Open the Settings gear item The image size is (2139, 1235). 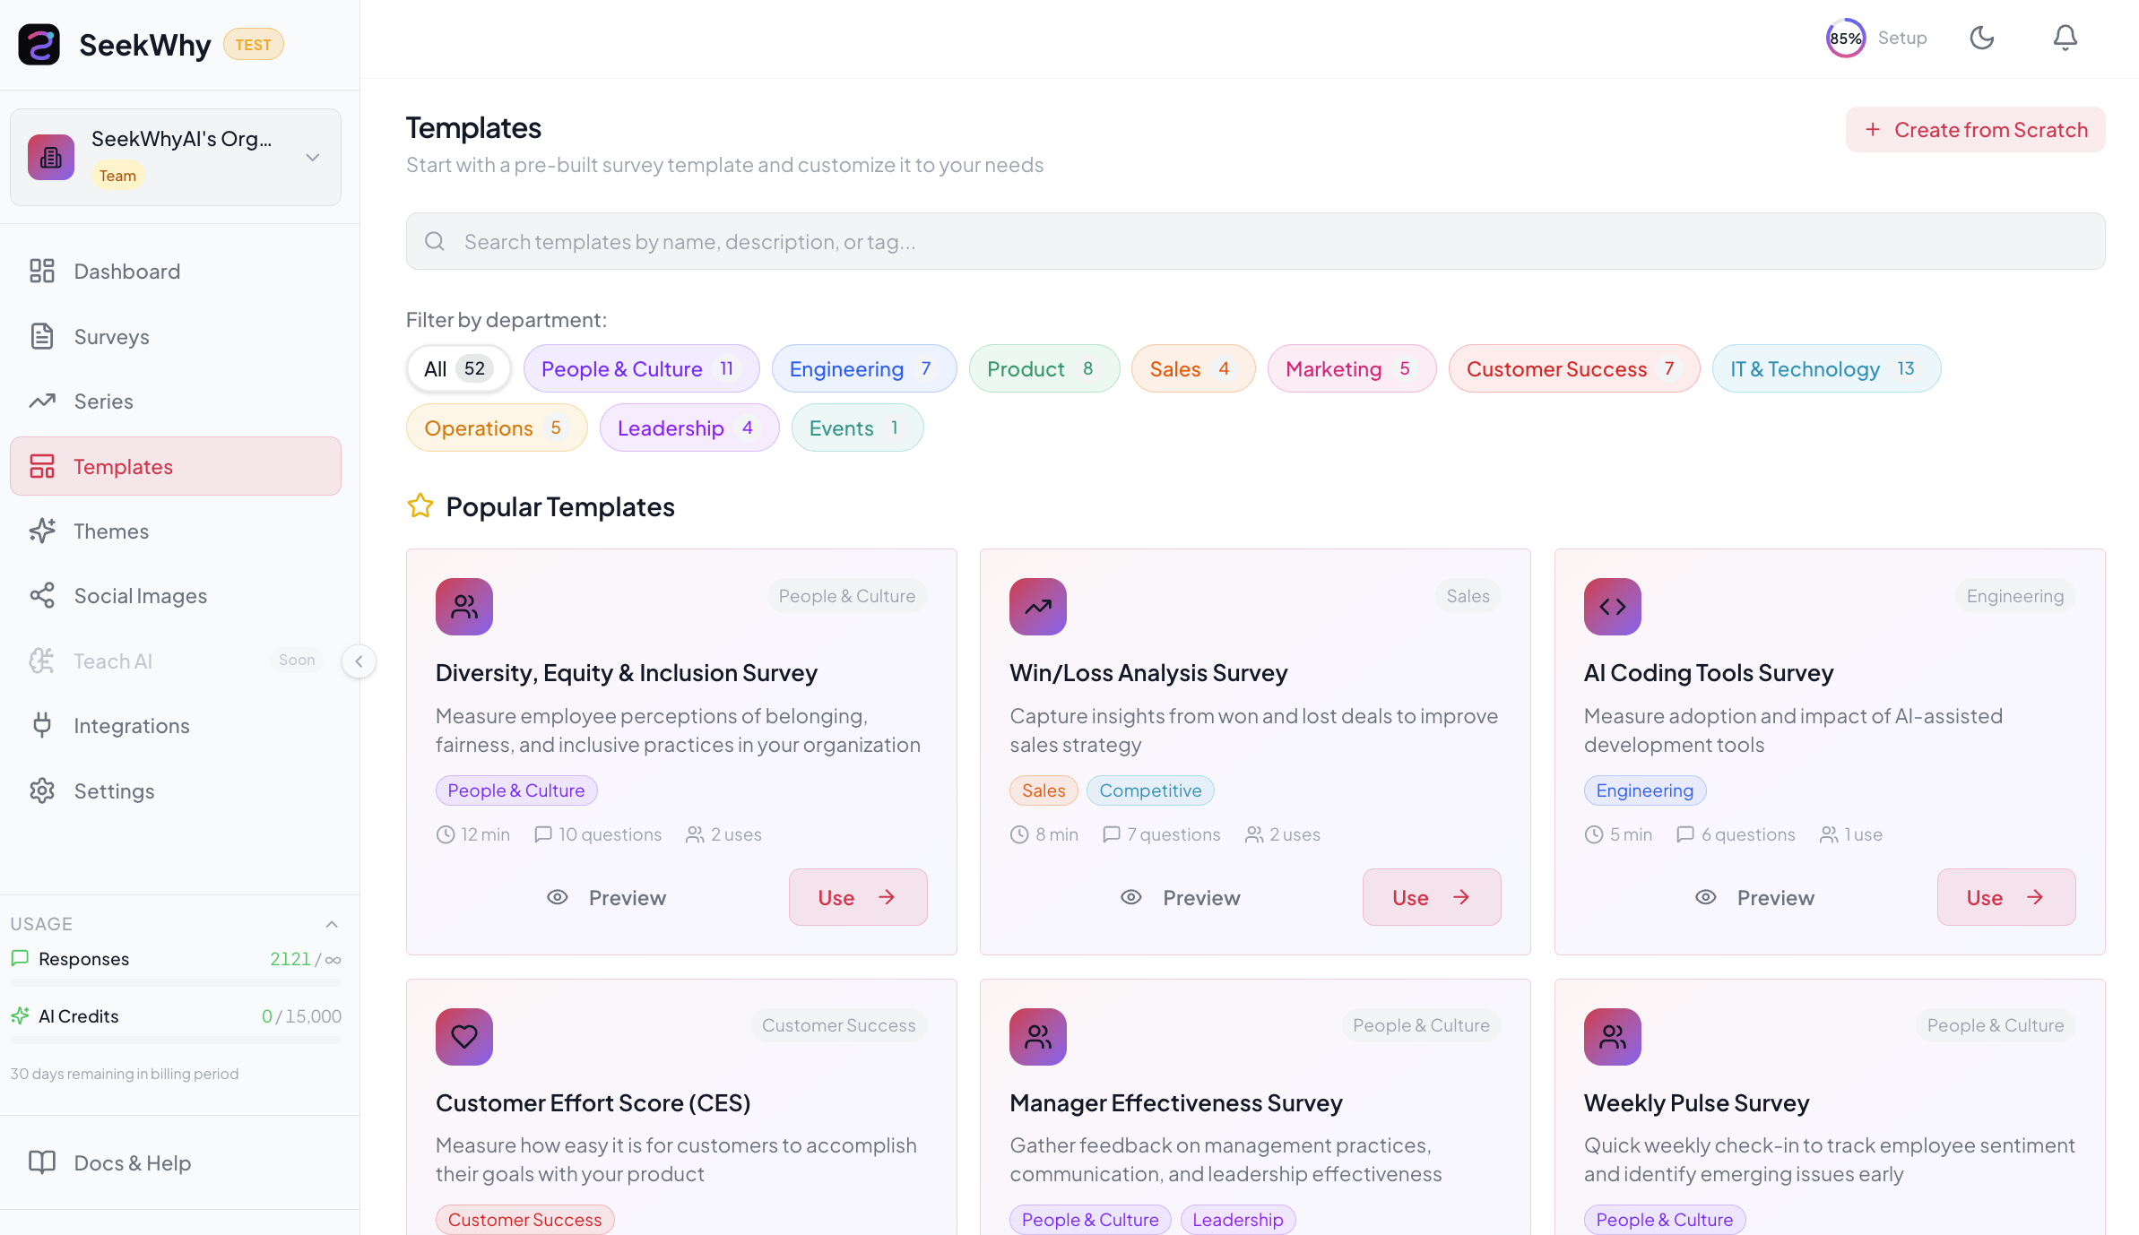pos(114,791)
